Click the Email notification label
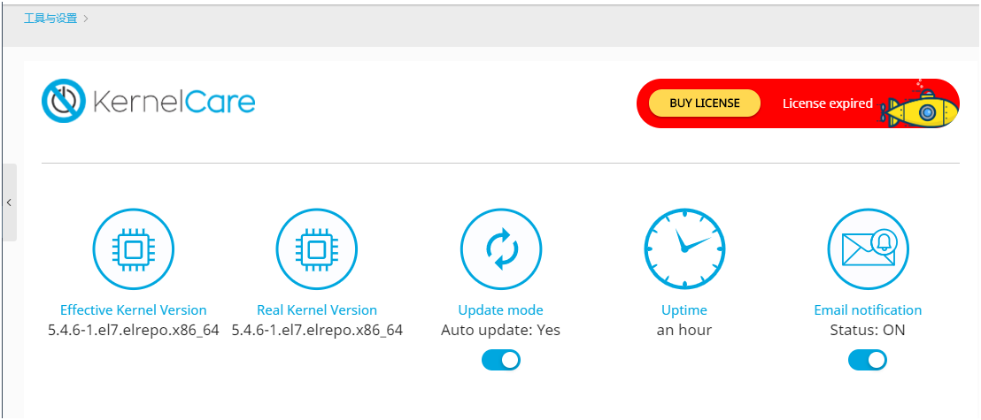This screenshot has width=981, height=420. tap(868, 310)
